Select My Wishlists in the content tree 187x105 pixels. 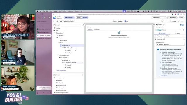coord(64,40)
